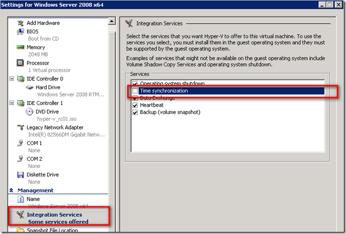
Task: Select the Memory entry
Action: point(36,47)
